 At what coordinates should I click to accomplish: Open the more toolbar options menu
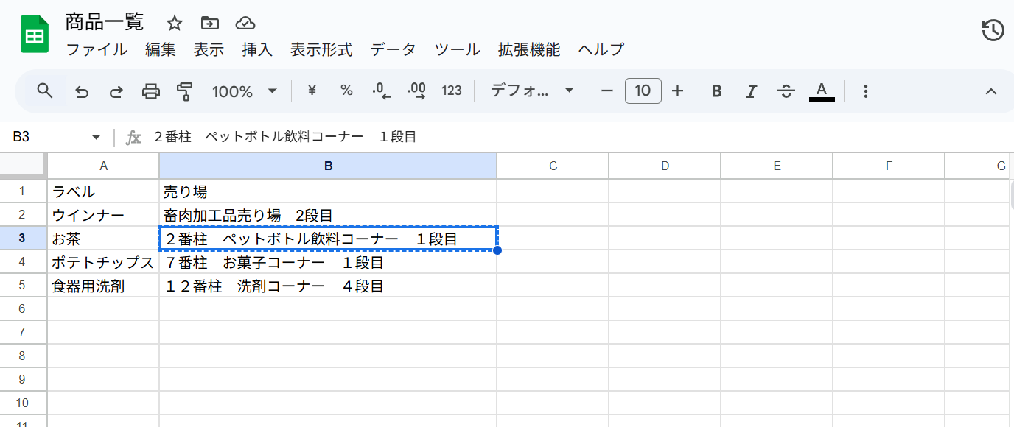[x=866, y=91]
